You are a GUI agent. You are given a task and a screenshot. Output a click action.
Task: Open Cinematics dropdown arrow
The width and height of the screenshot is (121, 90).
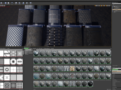[21, 3]
